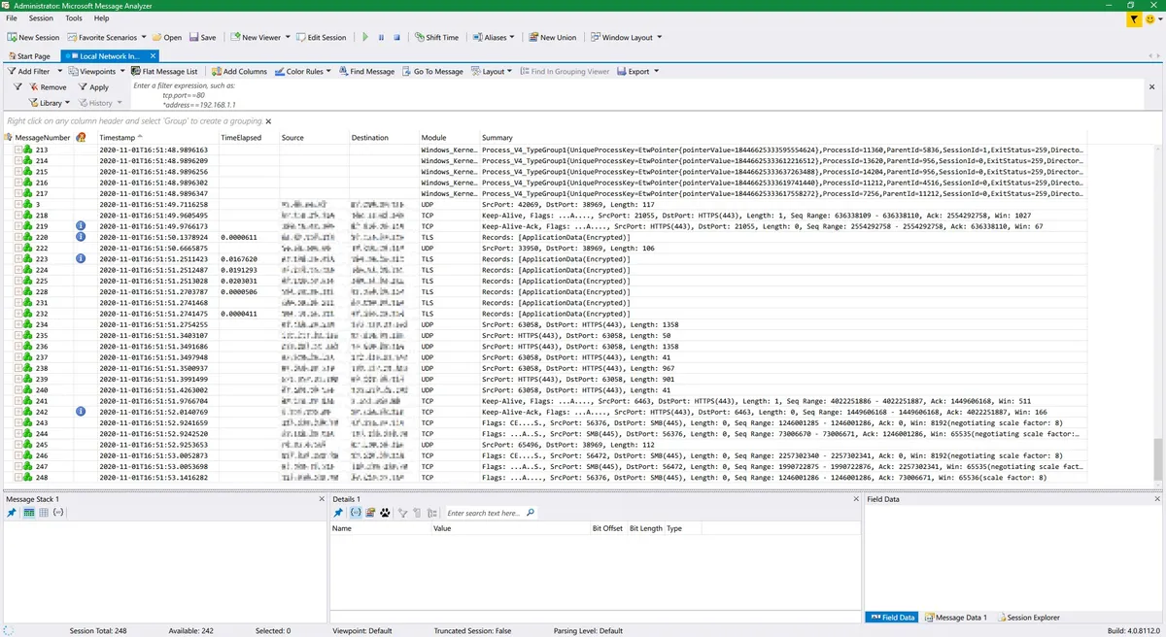Click the green Start/Resume play button

coord(365,37)
